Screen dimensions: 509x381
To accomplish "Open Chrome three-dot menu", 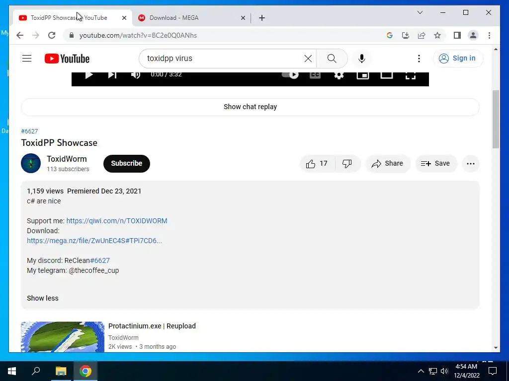I will (489, 35).
